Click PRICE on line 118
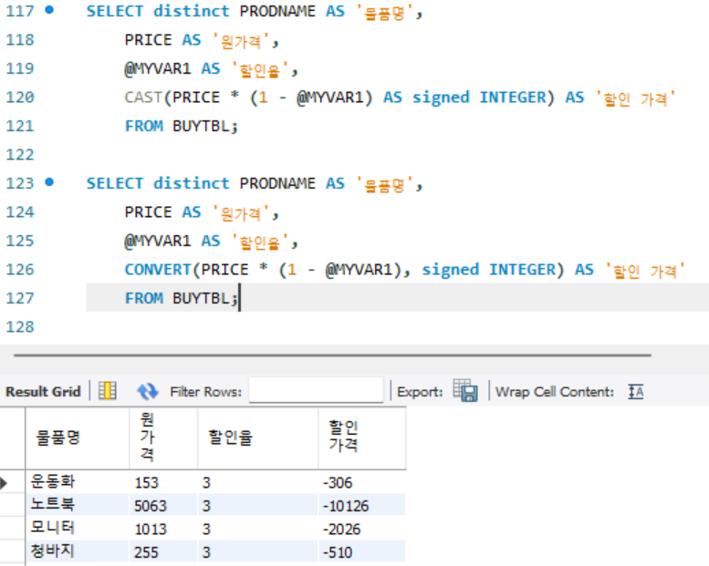 coord(149,40)
